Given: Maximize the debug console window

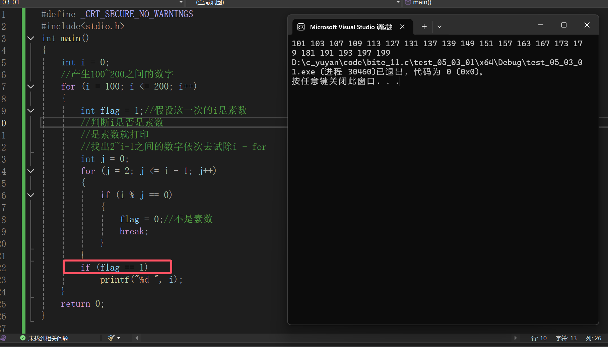Looking at the screenshot, I should pos(564,25).
